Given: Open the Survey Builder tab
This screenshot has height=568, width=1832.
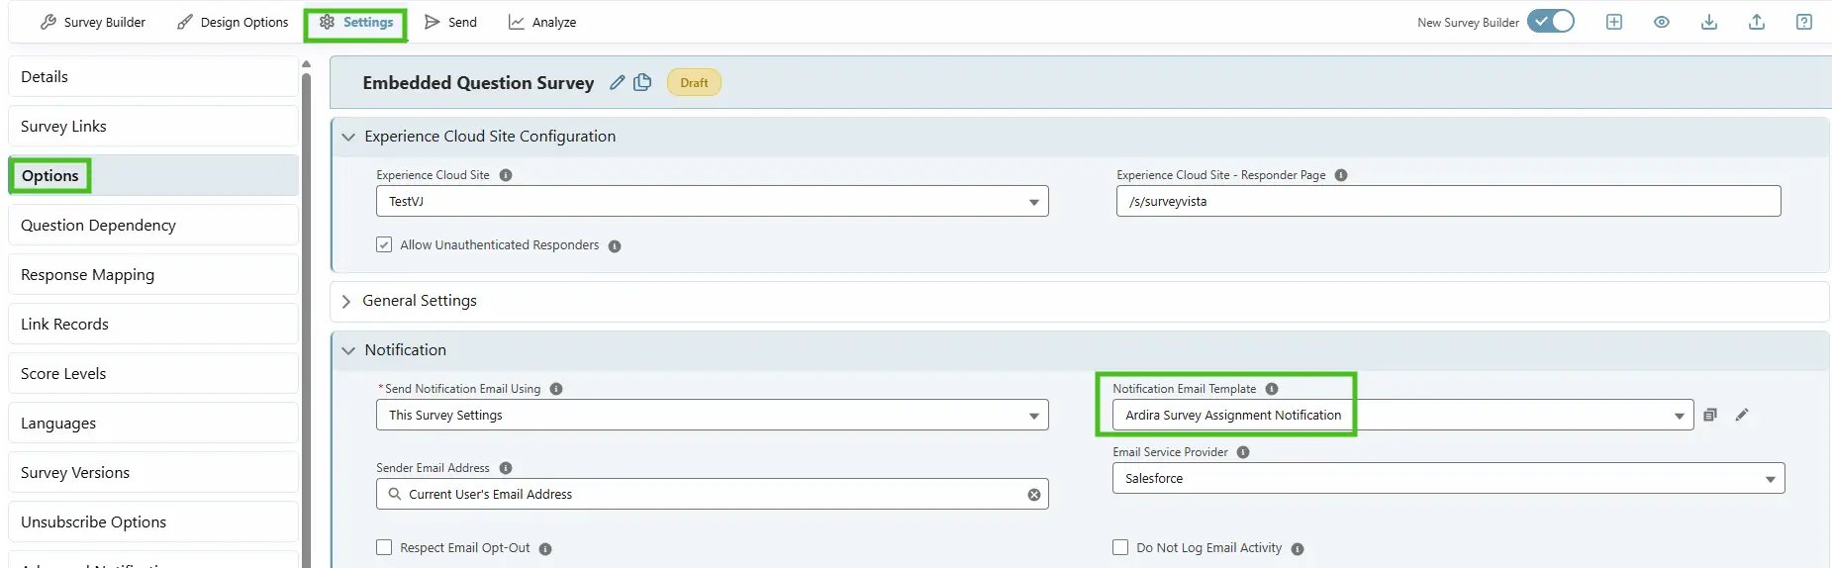Looking at the screenshot, I should coord(93,22).
